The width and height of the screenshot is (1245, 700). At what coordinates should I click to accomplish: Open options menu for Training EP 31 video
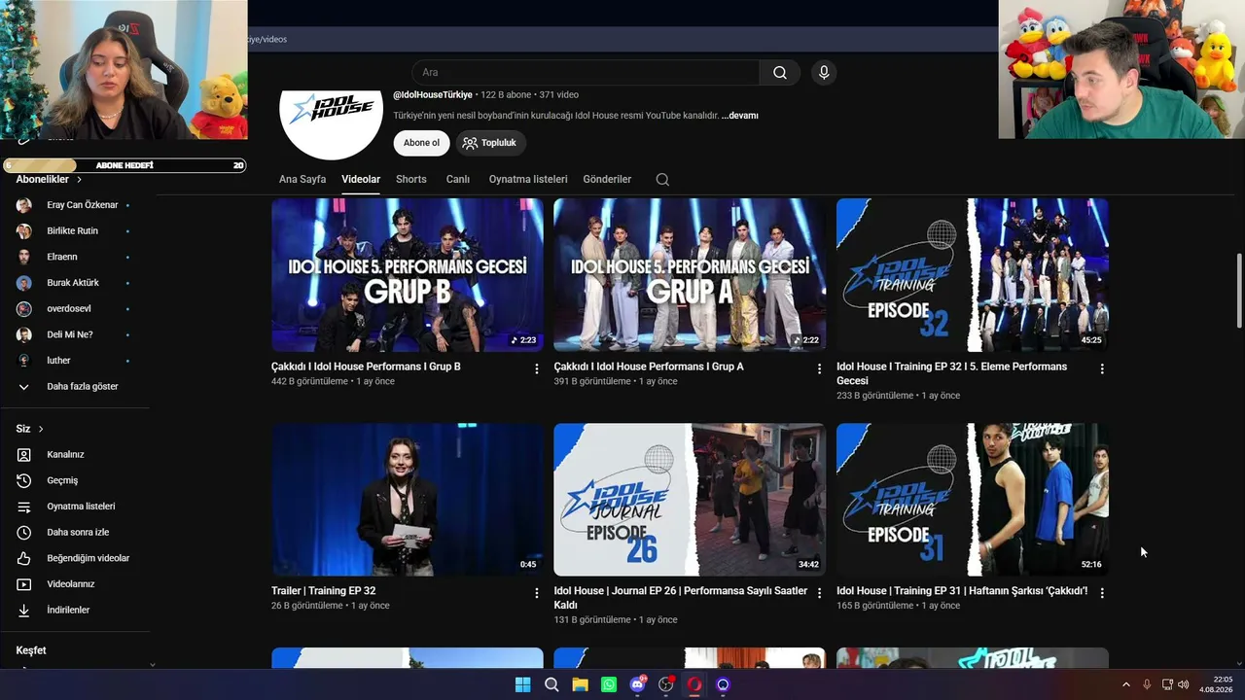[1102, 593]
